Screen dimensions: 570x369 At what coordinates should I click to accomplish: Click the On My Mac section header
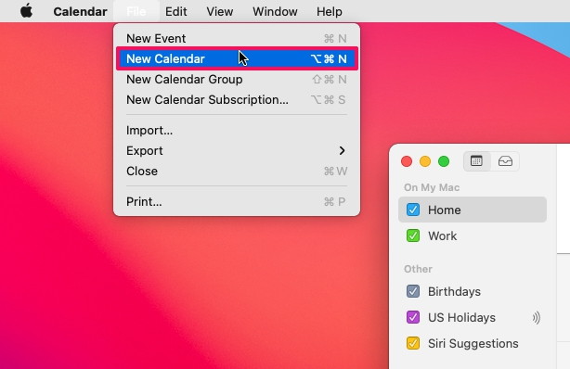point(432,187)
